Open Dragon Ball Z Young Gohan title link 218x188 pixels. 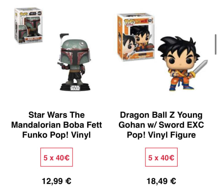161,125
